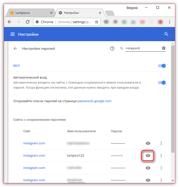Close the Chrome window

coord(169,8)
